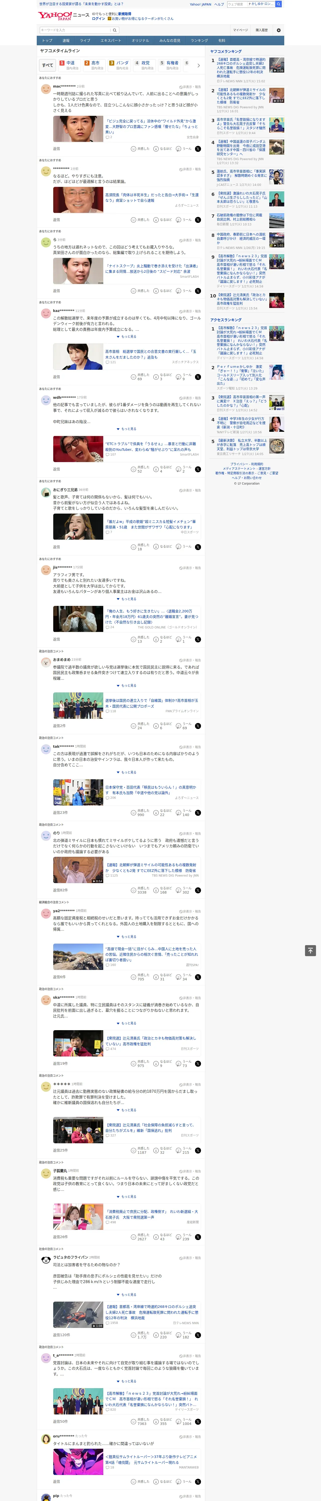
Task: Click なるほど reaction with 31 on ya2's comment
Action: coord(163,977)
